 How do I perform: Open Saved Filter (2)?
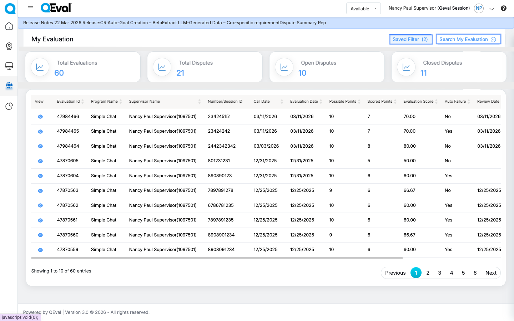tap(410, 39)
